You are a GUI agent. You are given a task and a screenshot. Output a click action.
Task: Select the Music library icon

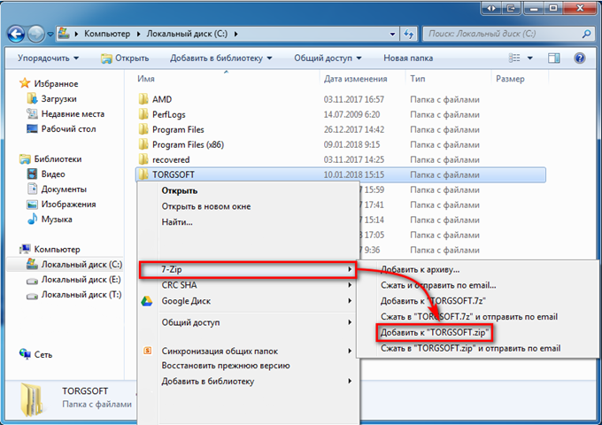[33, 219]
